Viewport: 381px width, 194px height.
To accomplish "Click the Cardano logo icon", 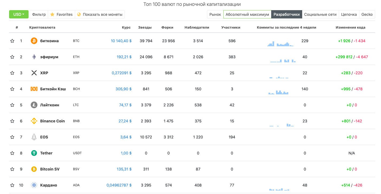I will pos(34,185).
